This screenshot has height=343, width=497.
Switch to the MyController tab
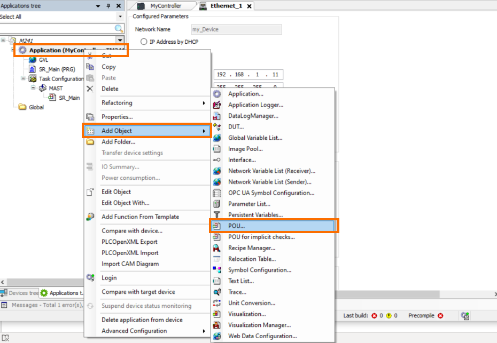coord(165,6)
